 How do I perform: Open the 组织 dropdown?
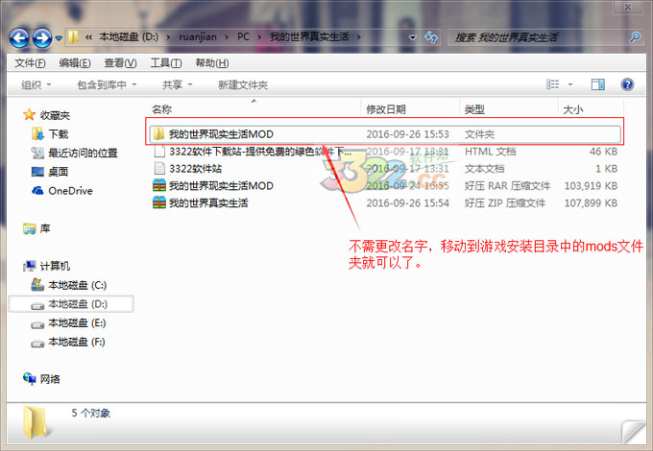click(x=36, y=84)
